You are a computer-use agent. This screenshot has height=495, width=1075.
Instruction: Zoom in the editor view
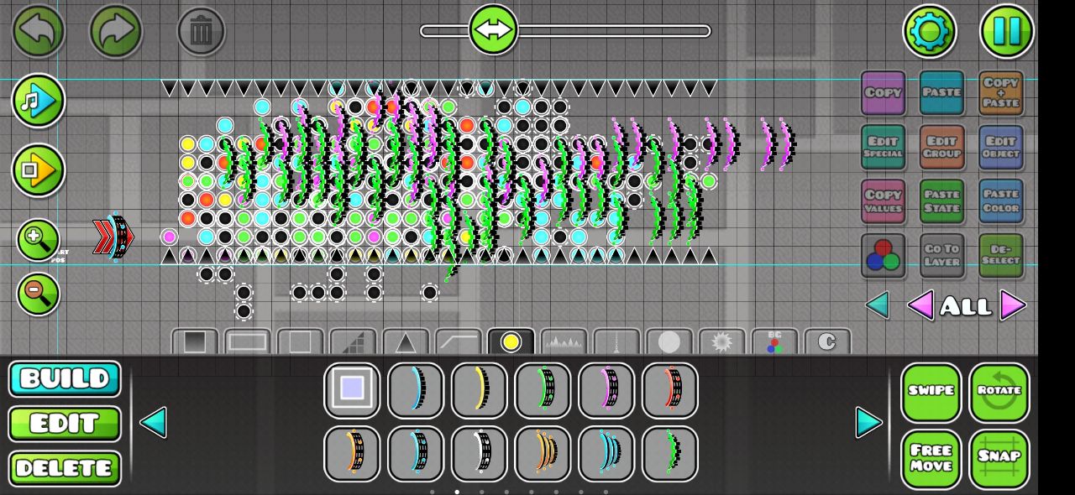(x=38, y=241)
